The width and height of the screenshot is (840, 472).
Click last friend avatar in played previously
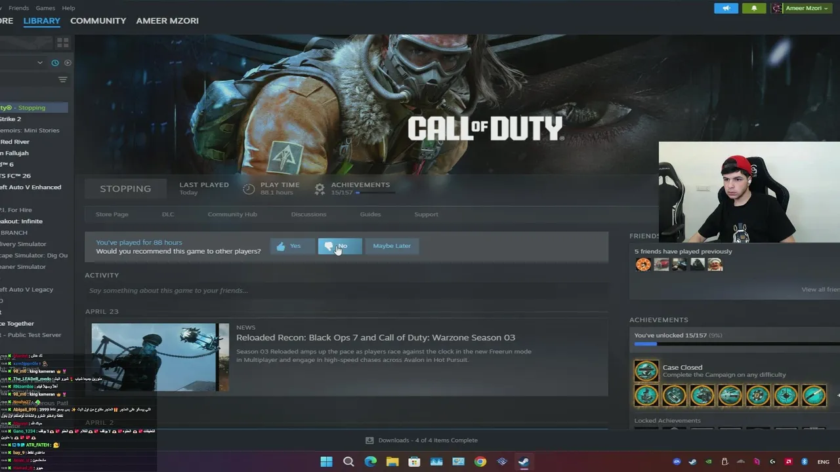[x=715, y=264]
